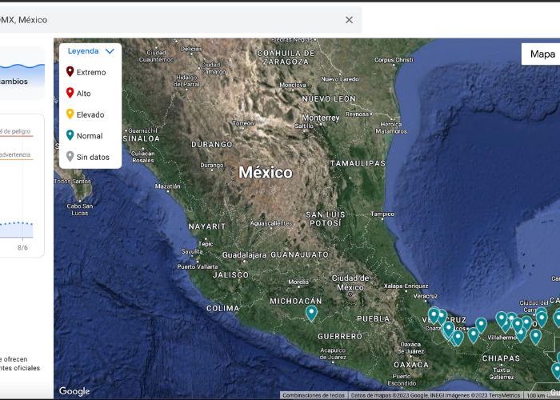This screenshot has width=560, height=400.
Task: Select the teal pin over the VERACRUZ state label
Action: pos(434,315)
